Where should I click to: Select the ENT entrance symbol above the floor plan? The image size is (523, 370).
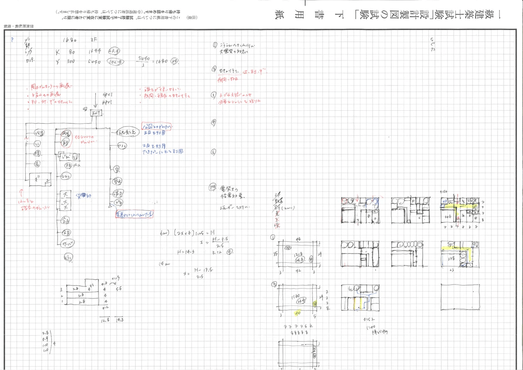pos(95,113)
